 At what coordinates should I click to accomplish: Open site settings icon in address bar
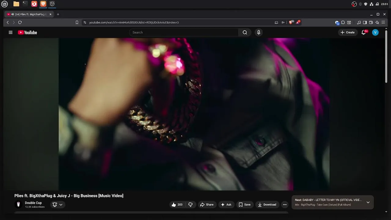tap(85, 22)
